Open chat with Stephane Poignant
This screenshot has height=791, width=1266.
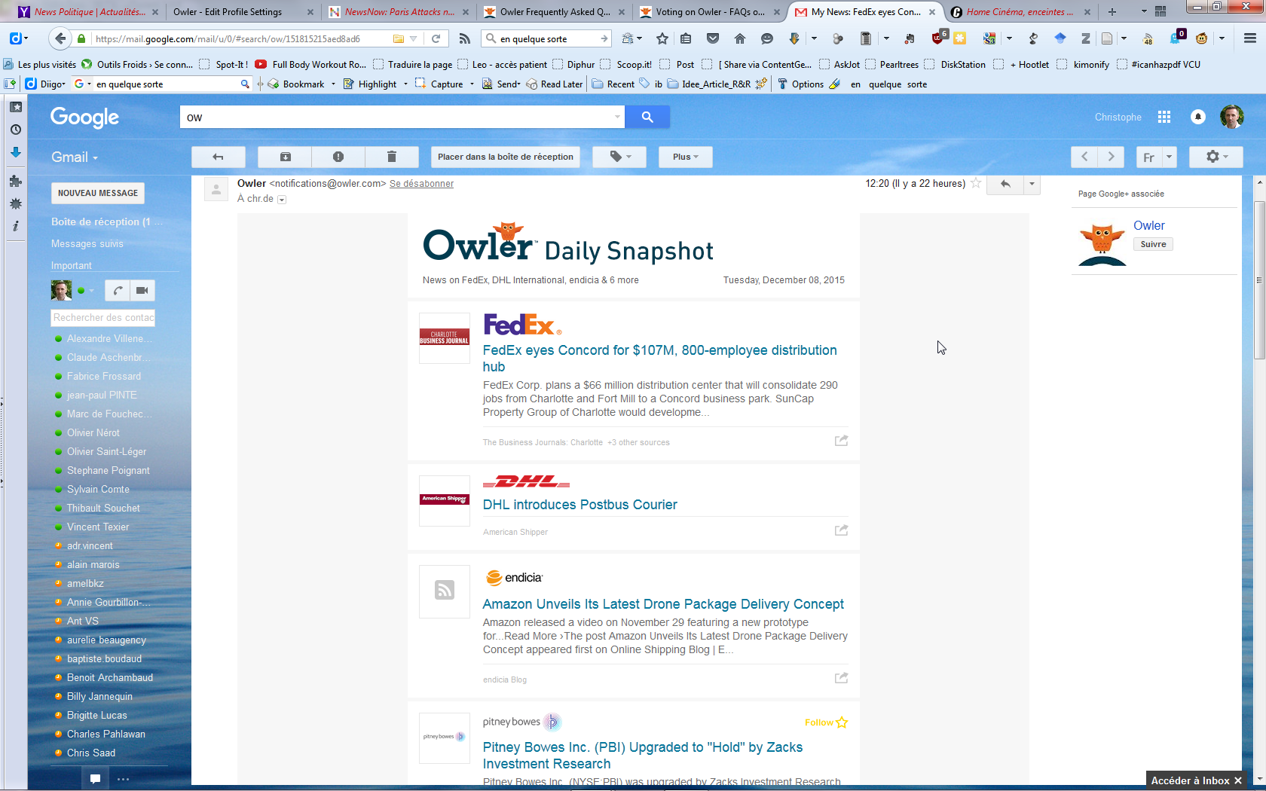coord(109,470)
